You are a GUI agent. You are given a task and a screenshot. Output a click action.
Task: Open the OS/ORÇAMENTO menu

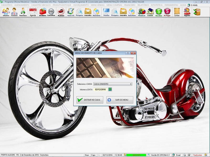(x=81, y=5)
